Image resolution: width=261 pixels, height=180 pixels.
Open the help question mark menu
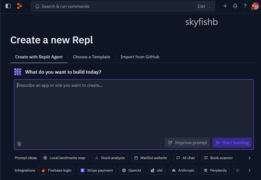click(245, 6)
